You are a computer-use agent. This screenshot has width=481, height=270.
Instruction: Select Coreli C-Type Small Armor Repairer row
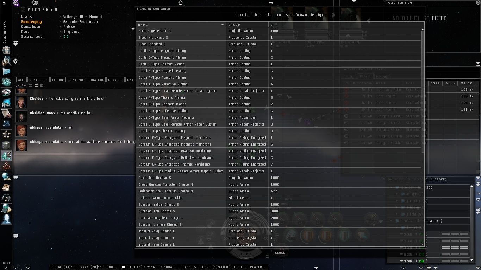tap(279, 118)
